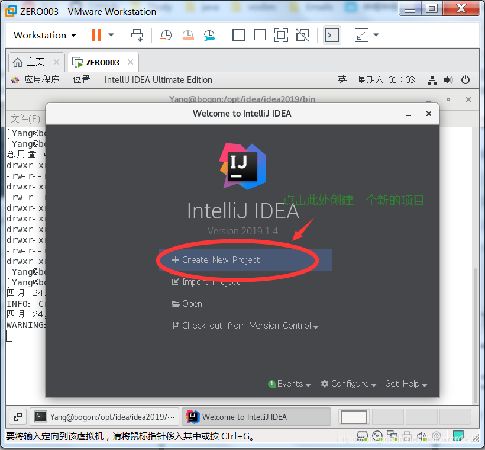Click the printer device icon in status bar
This screenshot has width=485, height=450.
(407, 436)
